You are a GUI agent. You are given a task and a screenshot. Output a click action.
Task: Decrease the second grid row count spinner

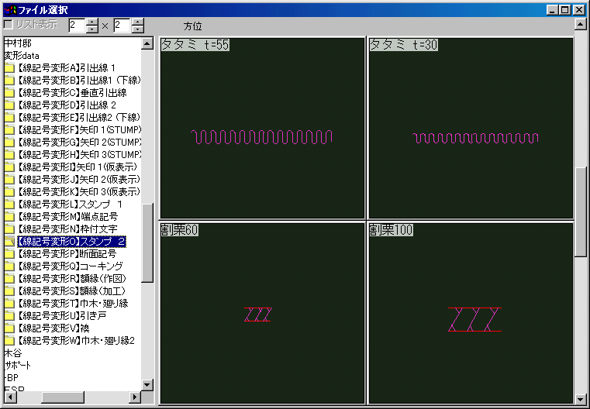(x=137, y=29)
